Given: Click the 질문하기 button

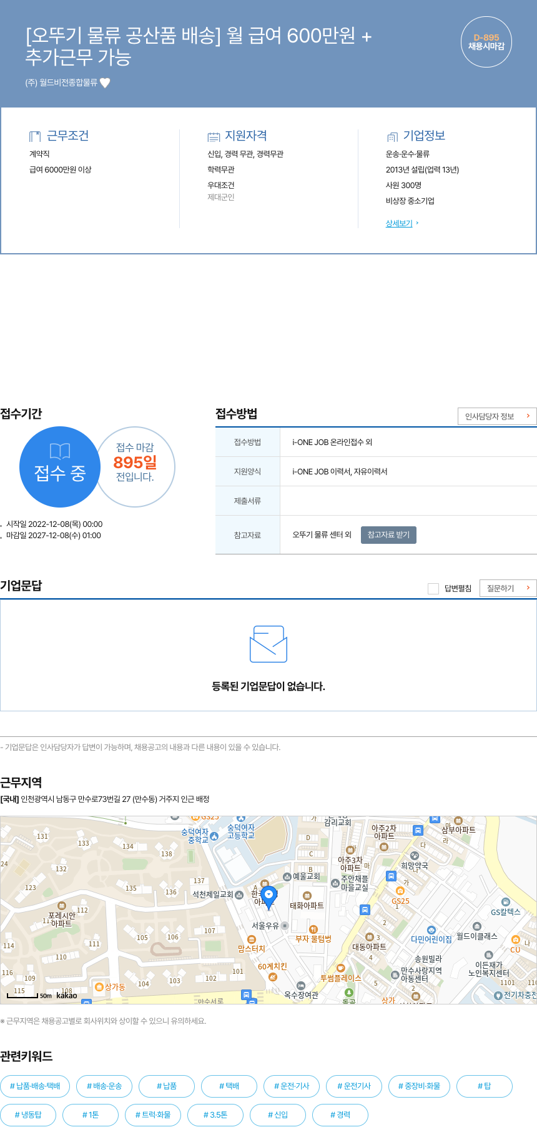Looking at the screenshot, I should [508, 588].
